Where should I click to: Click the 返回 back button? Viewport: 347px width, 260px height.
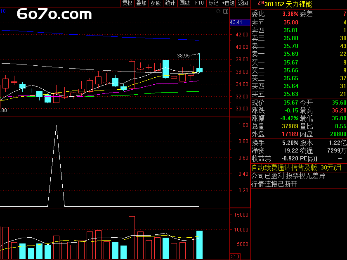click(x=243, y=3)
